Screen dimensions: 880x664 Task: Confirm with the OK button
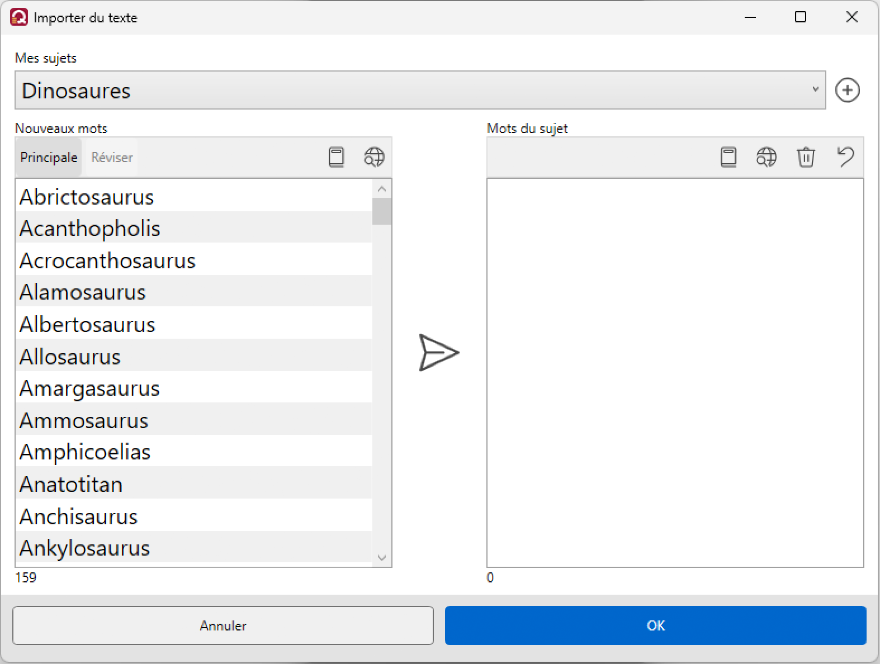point(656,625)
